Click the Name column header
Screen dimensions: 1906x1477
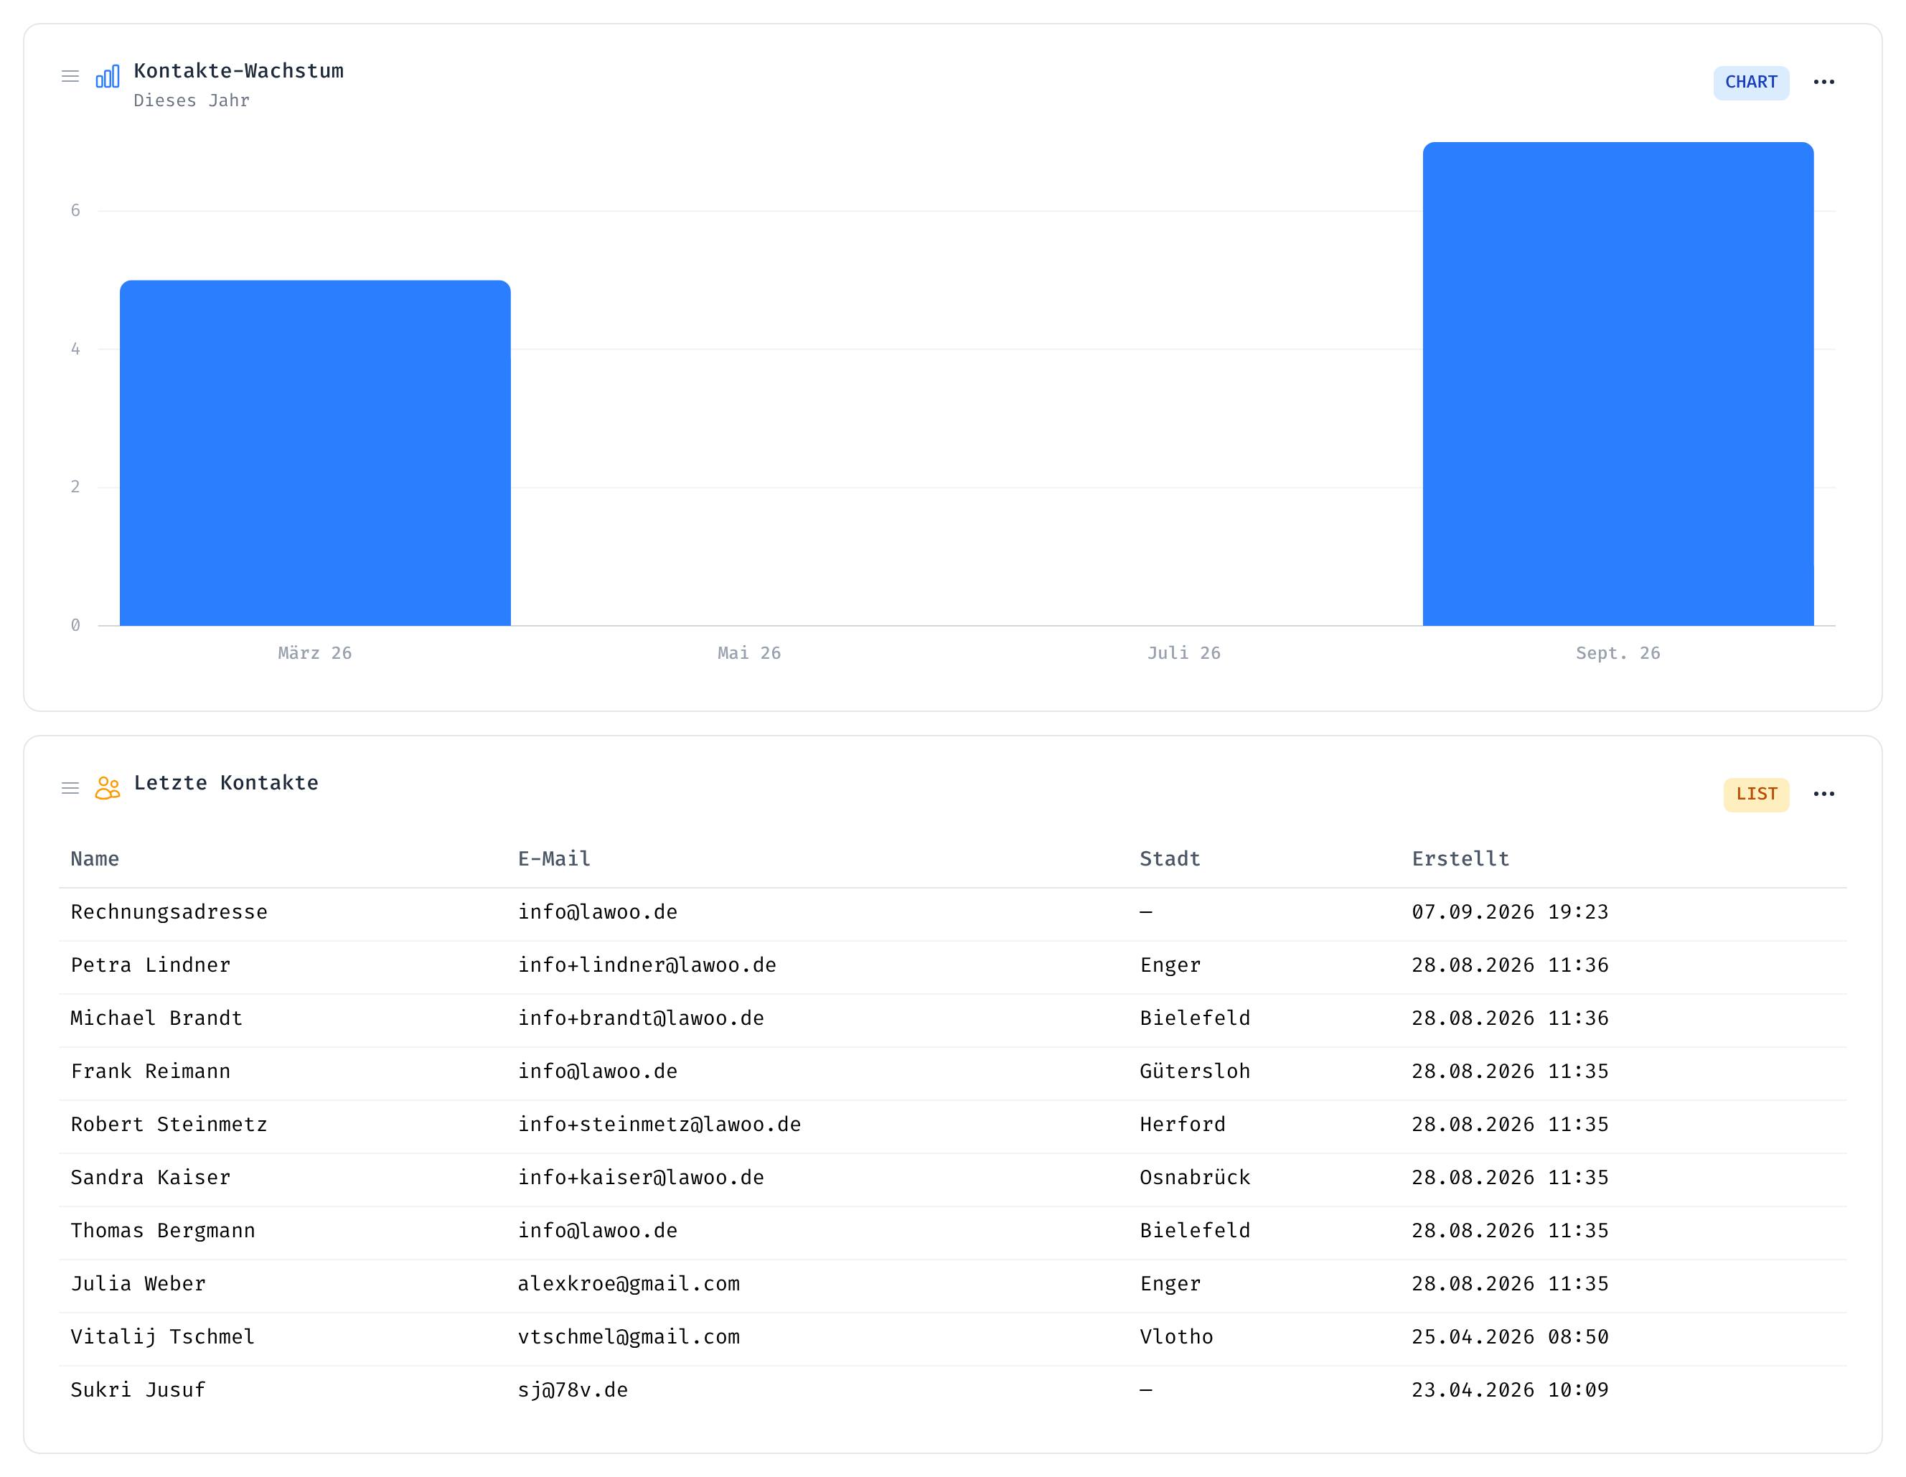click(x=95, y=859)
